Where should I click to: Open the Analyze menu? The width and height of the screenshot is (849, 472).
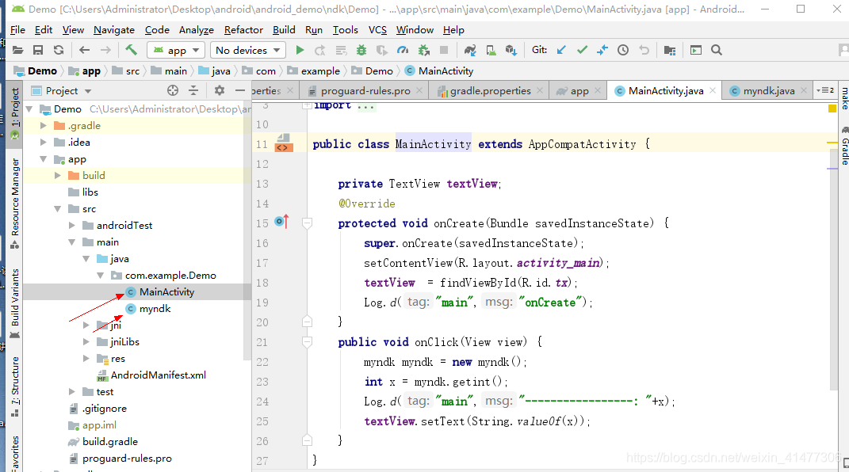[x=197, y=30]
